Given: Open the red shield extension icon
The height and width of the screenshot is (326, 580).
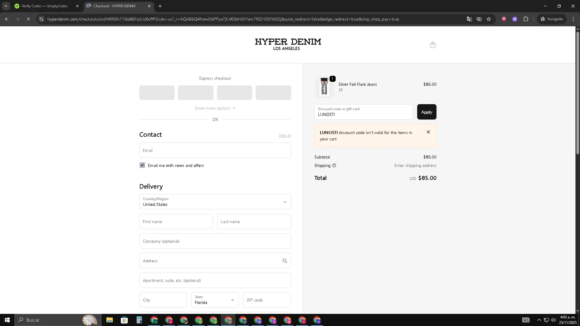Looking at the screenshot, I should (x=504, y=19).
